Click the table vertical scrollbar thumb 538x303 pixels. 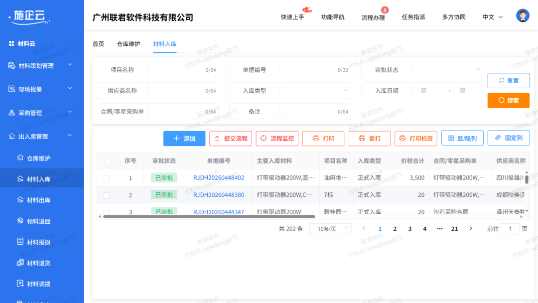point(527,180)
